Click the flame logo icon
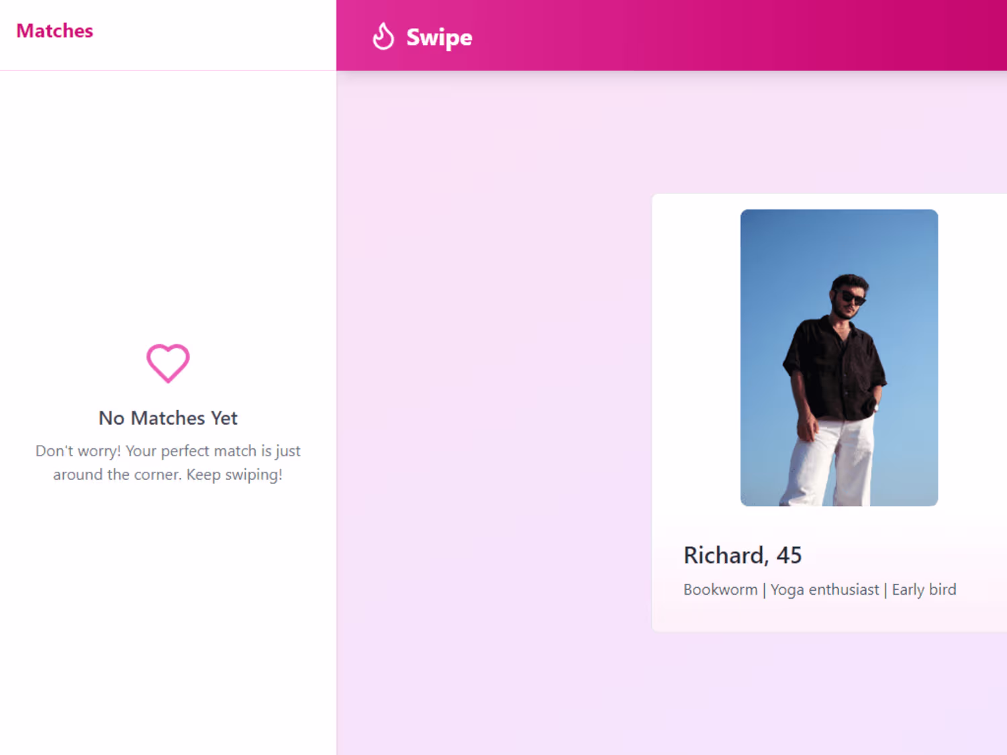 (383, 36)
